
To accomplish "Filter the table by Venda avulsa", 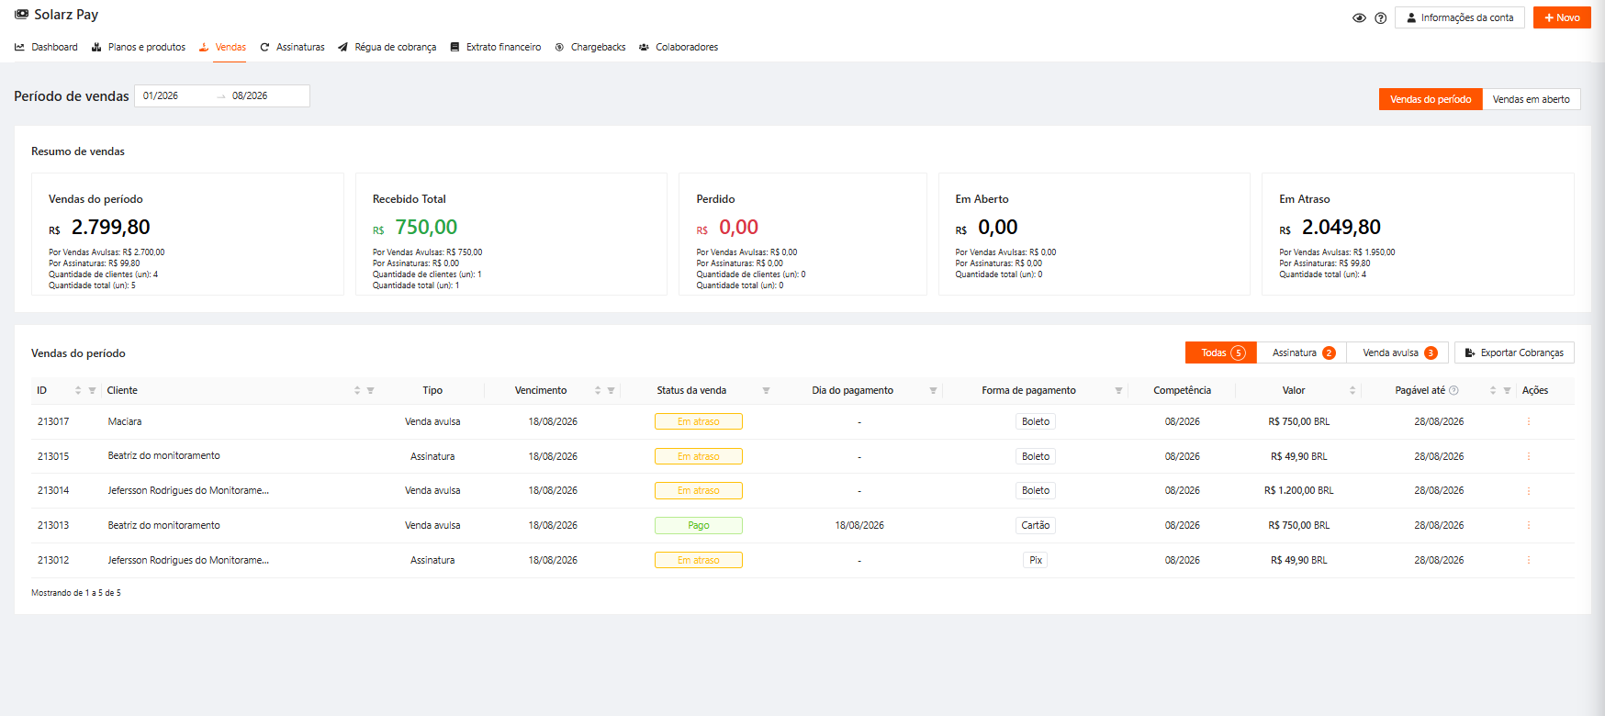I will click(x=1397, y=353).
